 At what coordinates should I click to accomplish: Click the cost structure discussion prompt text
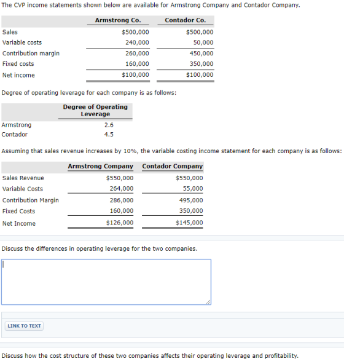(150, 356)
